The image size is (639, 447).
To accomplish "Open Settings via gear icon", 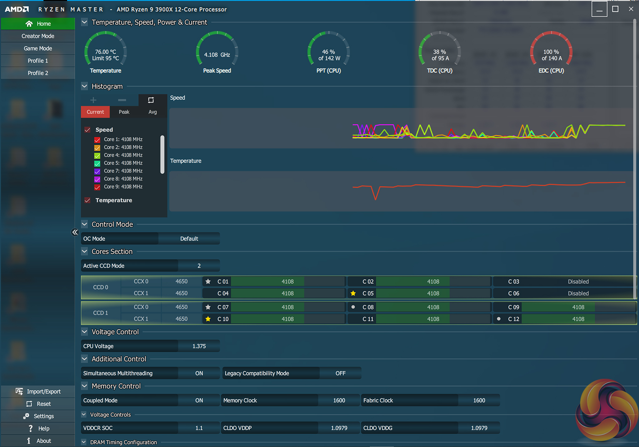I will [26, 416].
